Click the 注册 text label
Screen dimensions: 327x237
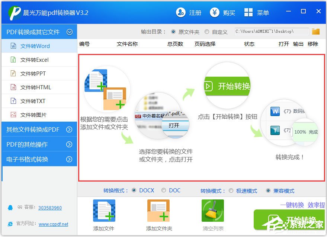click(195, 13)
